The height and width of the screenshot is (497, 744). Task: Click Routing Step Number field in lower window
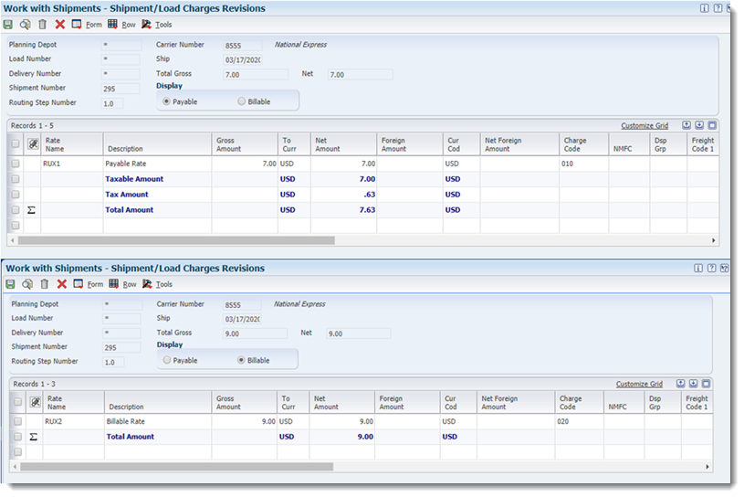tap(113, 362)
